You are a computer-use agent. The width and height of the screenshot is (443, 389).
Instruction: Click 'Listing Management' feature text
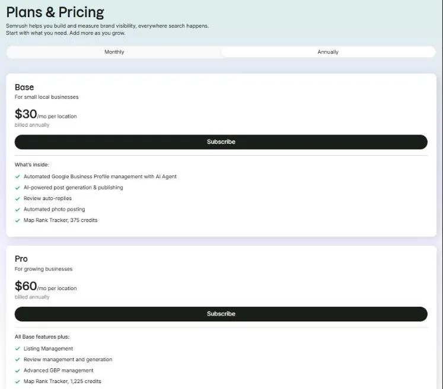[48, 349]
